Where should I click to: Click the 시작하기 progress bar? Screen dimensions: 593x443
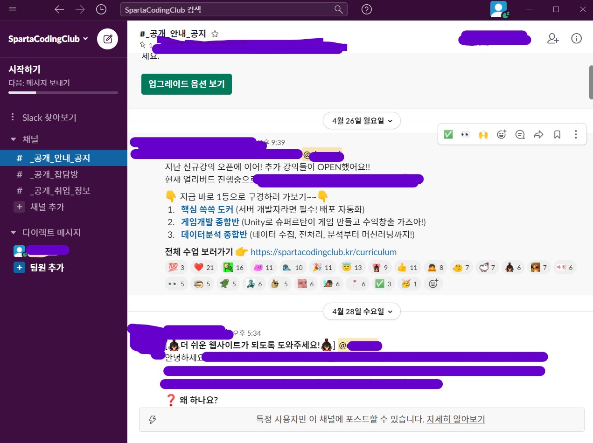(x=63, y=93)
